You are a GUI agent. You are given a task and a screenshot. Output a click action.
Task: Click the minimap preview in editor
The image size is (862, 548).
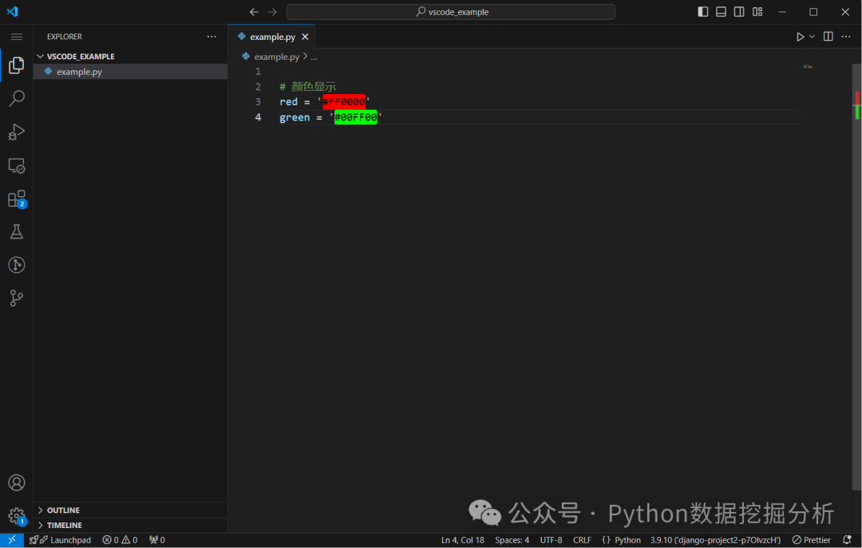(808, 66)
